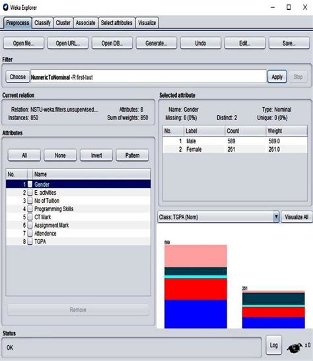Select all attributes with All button
This screenshot has width=313, height=361.
[24, 155]
